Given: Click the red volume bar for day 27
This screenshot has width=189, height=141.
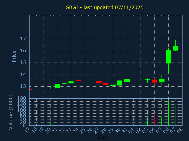Looking at the screenshot, I should pyautogui.click(x=99, y=123).
